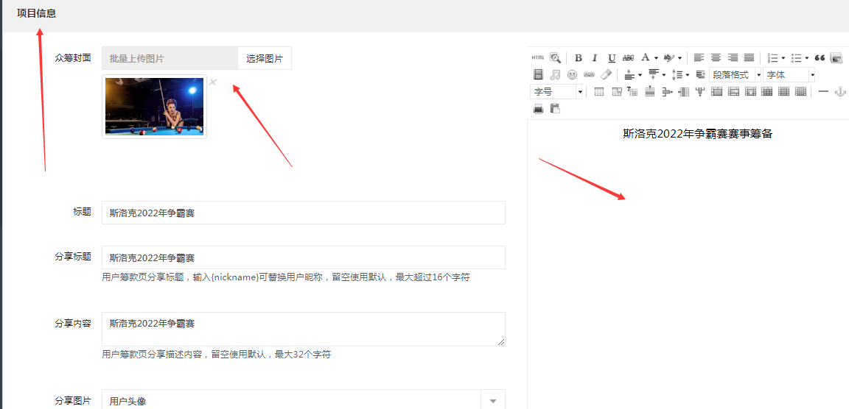
Task: Merge table cell to the right
Action: 734,91
